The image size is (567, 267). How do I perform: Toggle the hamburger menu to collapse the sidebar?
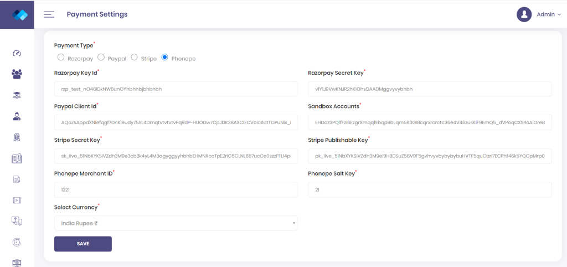(x=49, y=14)
